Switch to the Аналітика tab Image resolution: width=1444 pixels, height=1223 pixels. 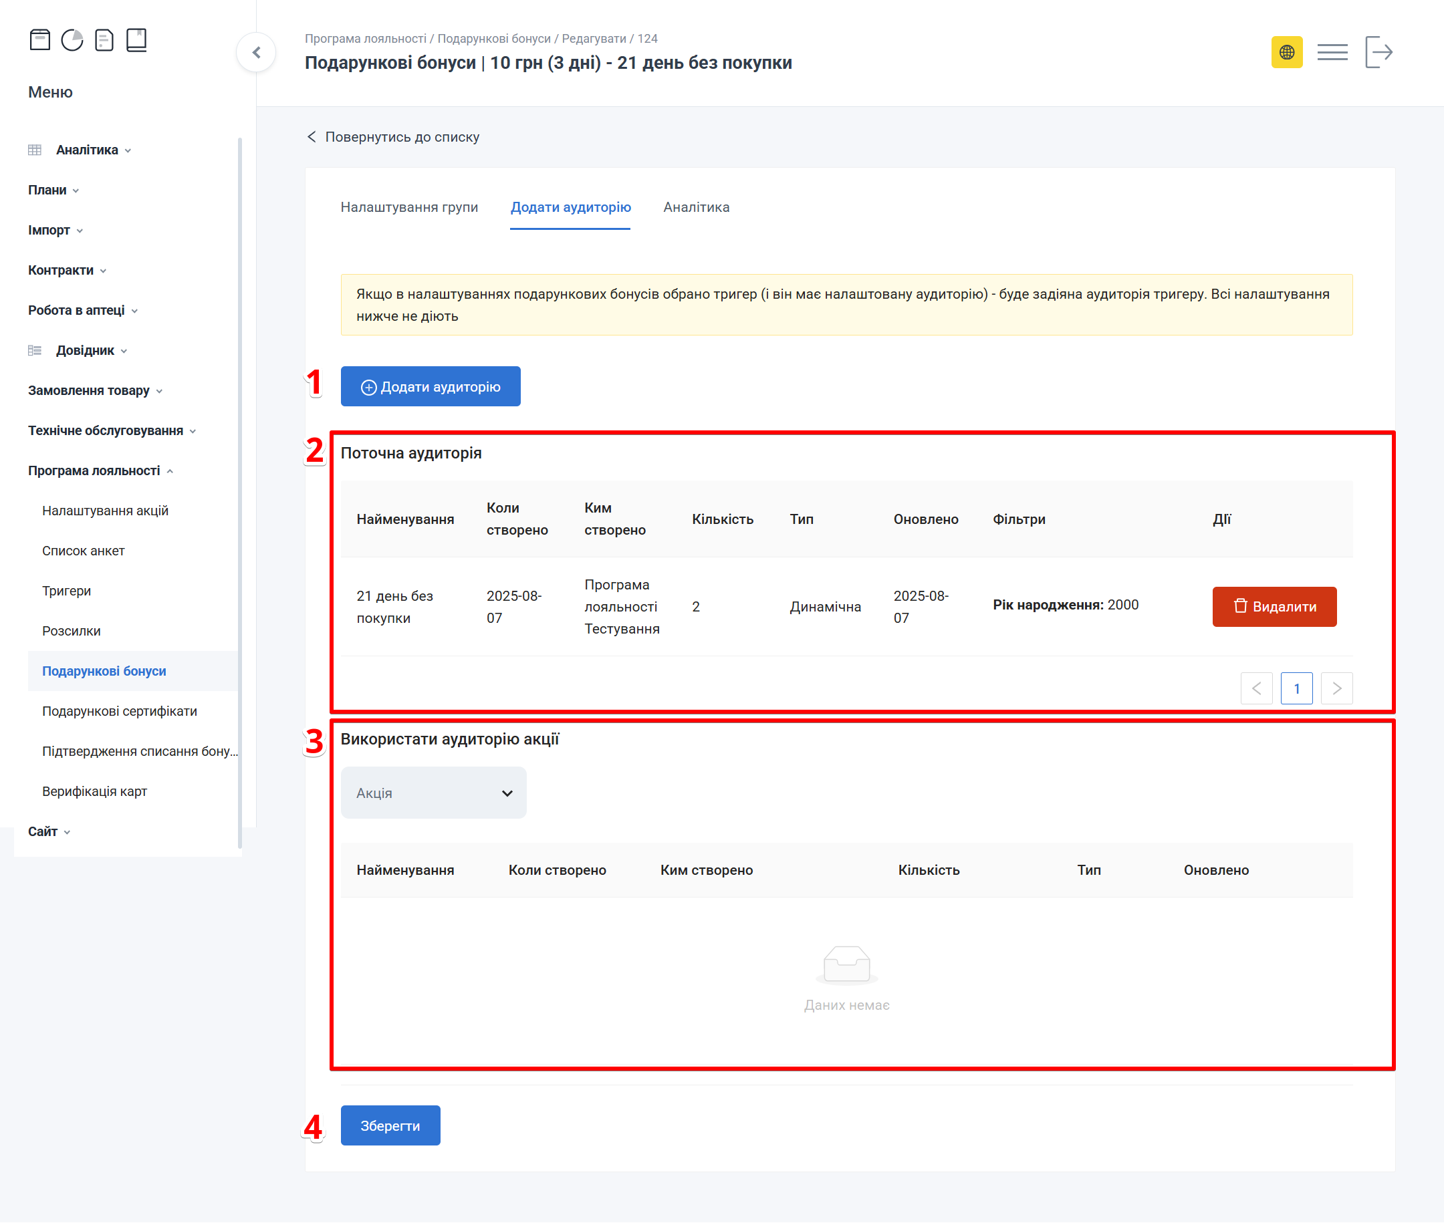696,207
